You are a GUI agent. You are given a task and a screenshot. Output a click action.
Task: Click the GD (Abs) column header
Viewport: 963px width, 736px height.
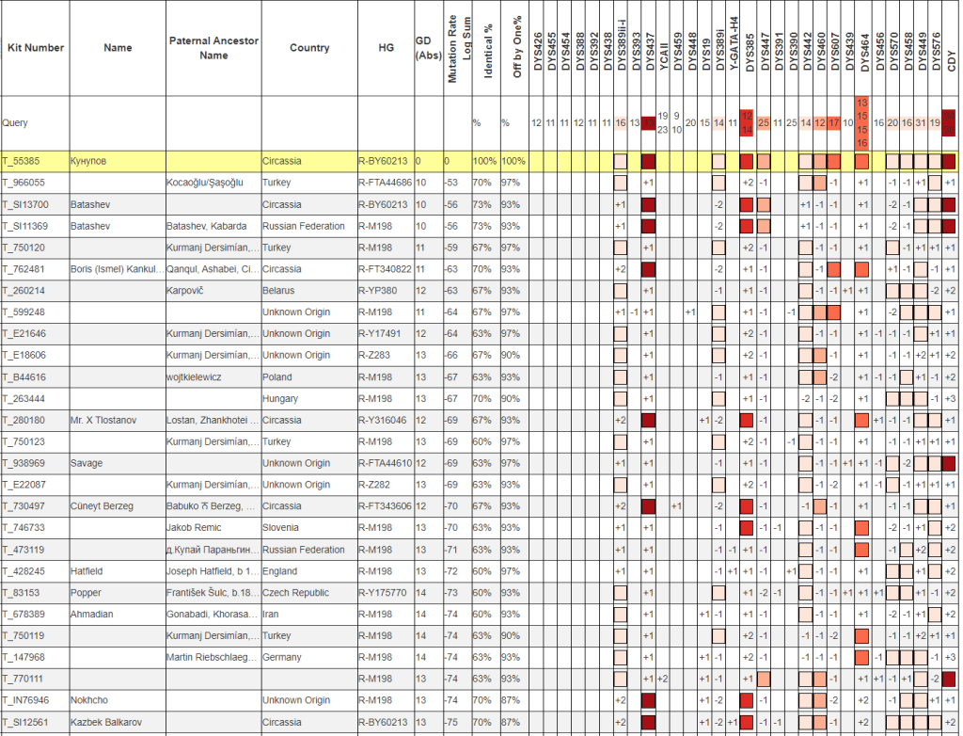coord(427,48)
